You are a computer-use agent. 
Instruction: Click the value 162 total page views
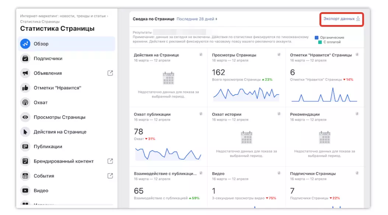[219, 72]
